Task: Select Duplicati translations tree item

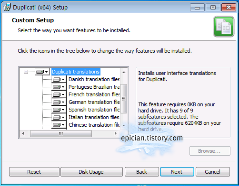Action: pos(76,72)
